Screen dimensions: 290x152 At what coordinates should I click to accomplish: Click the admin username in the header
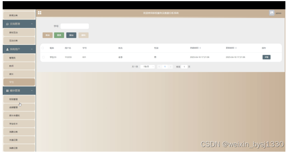tap(278, 13)
